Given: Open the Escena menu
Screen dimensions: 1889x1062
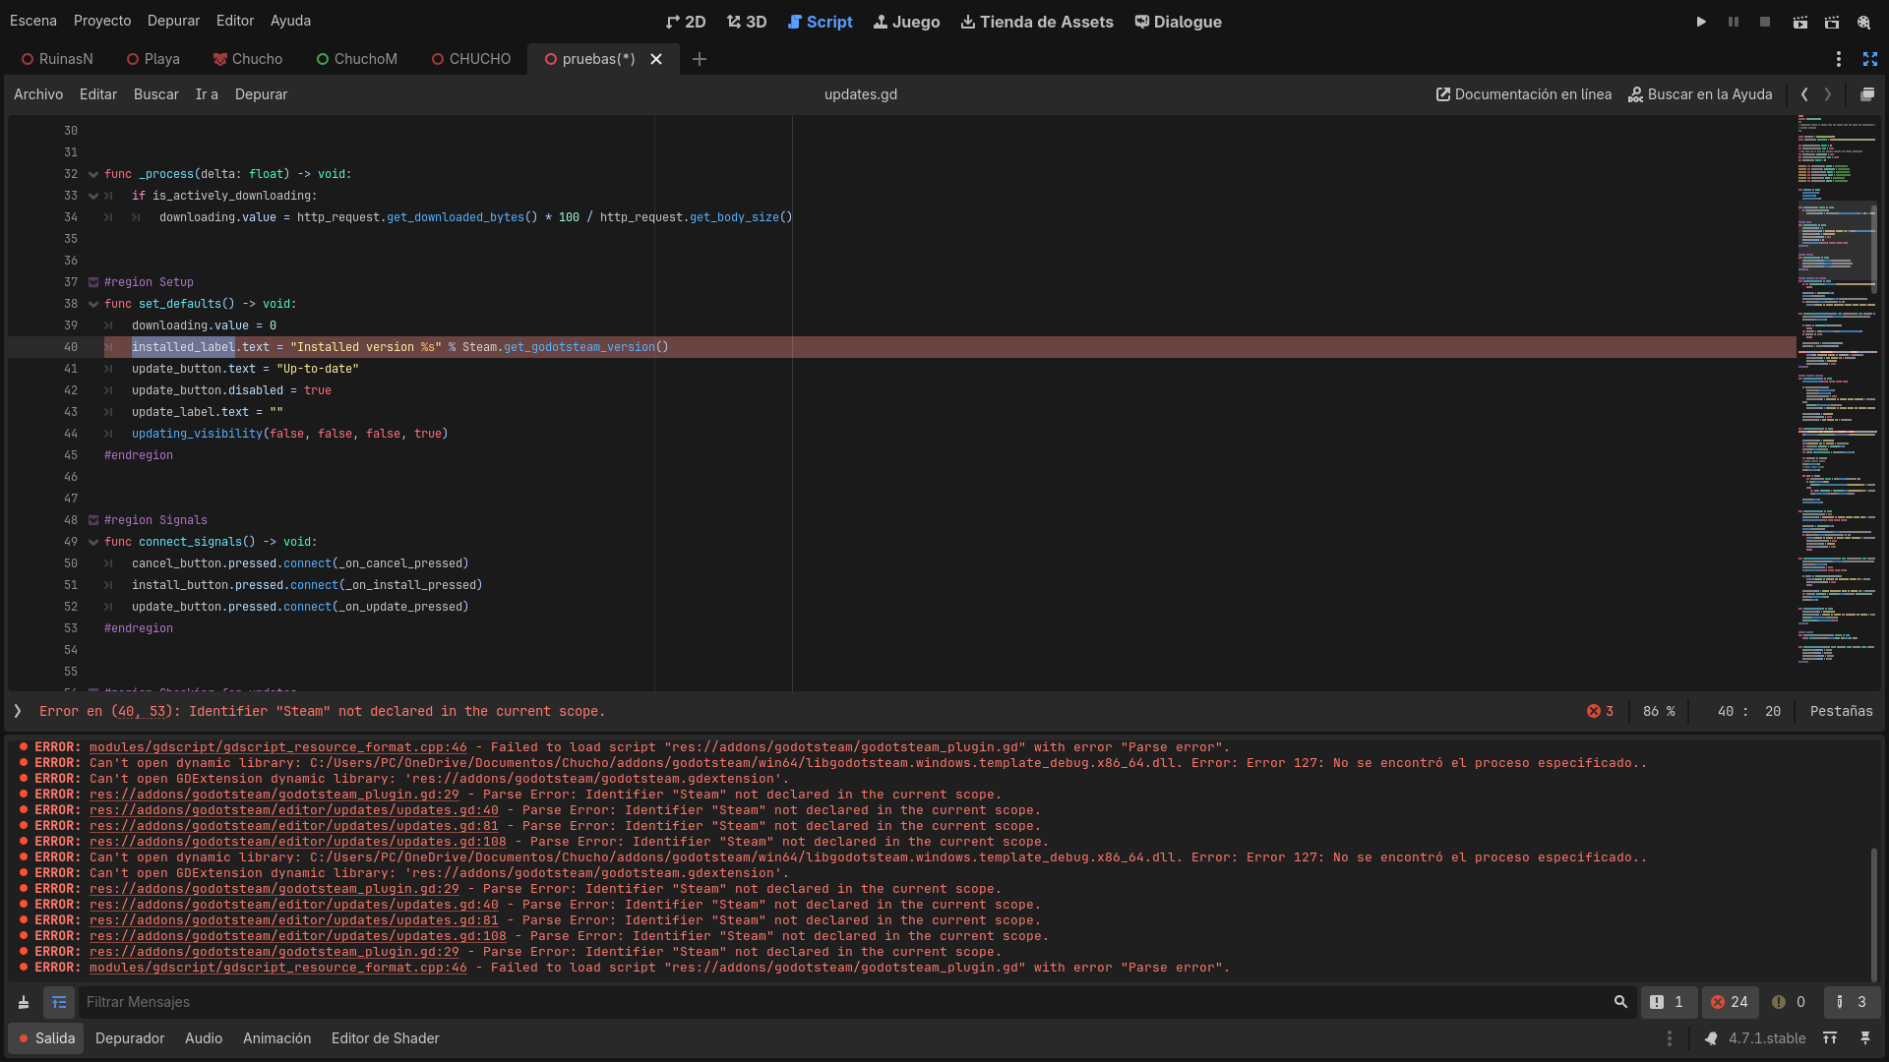Looking at the screenshot, I should click(33, 21).
